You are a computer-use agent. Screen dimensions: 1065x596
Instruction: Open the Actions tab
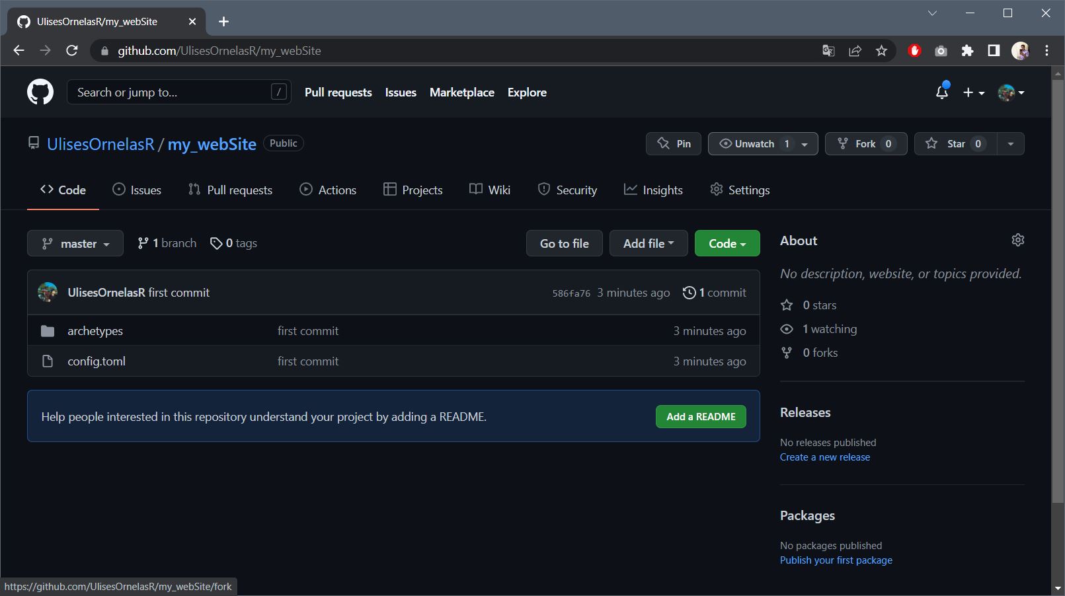(x=328, y=190)
